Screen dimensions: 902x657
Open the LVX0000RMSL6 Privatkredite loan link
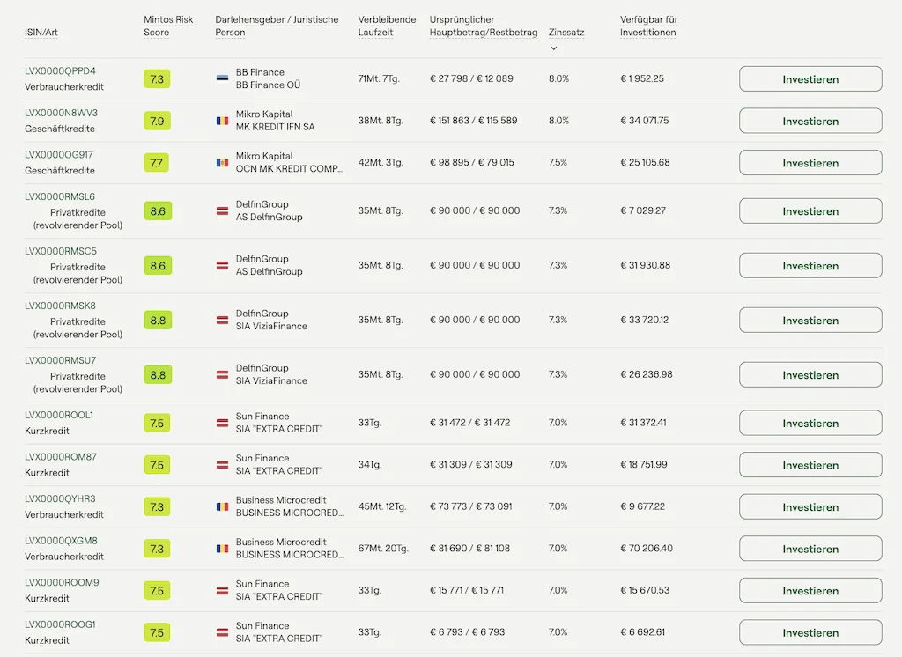tap(58, 196)
